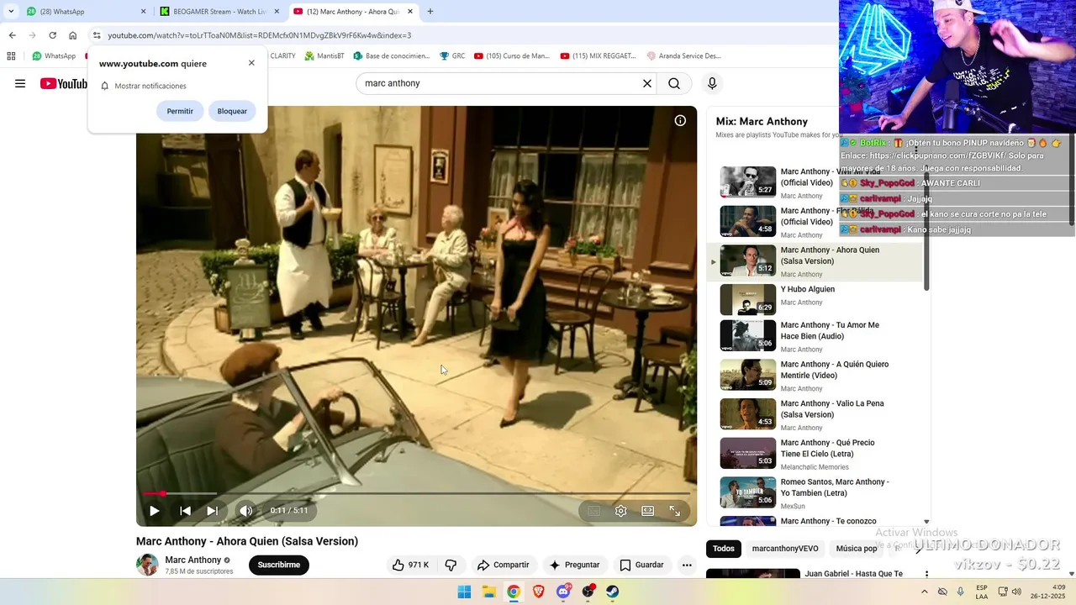Close the notification permission popup
The height and width of the screenshot is (605, 1076).
click(x=251, y=63)
